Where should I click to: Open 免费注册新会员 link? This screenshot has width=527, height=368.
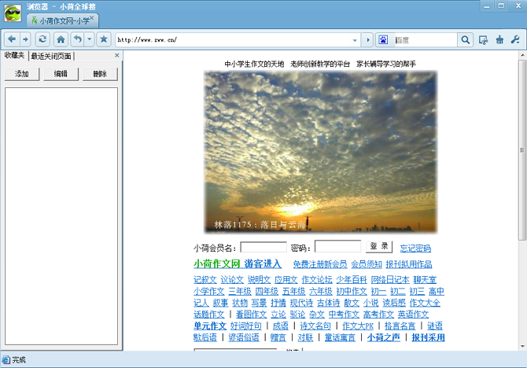pos(320,264)
